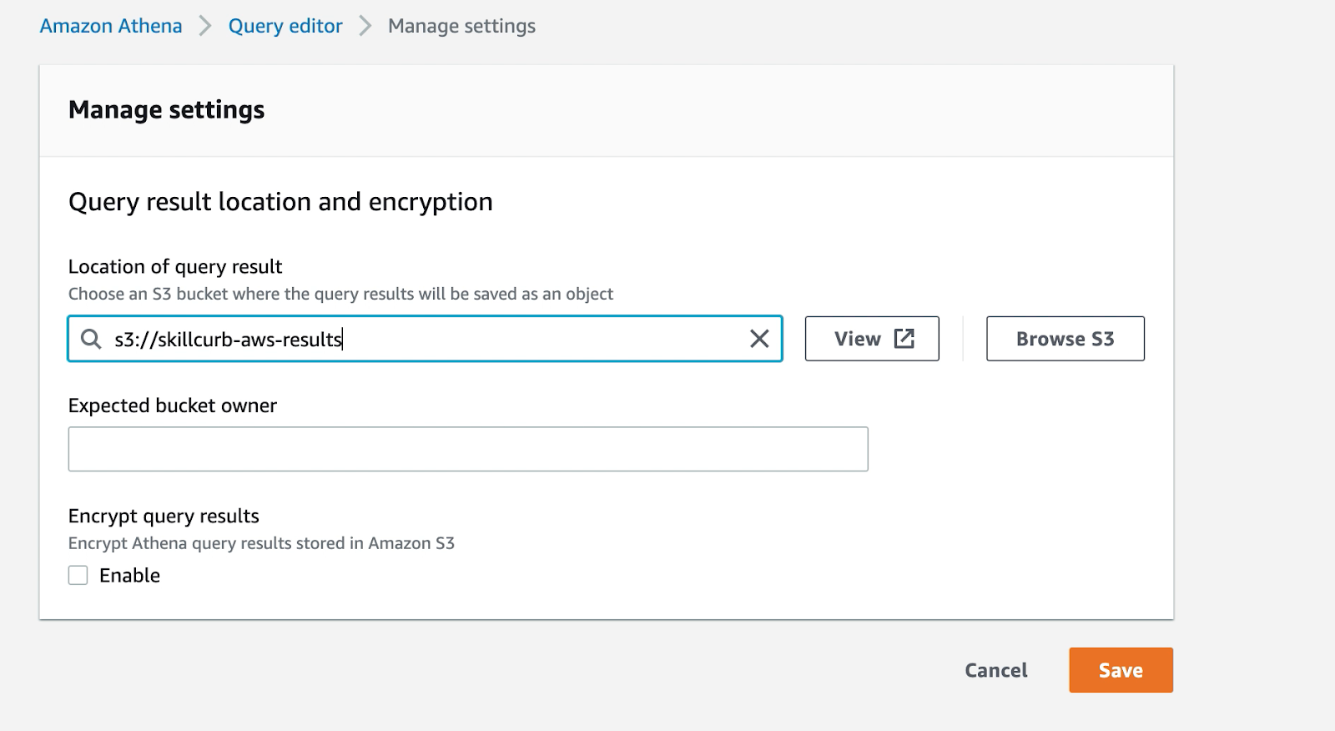Click the Expected bucket owner label
This screenshot has width=1335, height=731.
pos(172,406)
